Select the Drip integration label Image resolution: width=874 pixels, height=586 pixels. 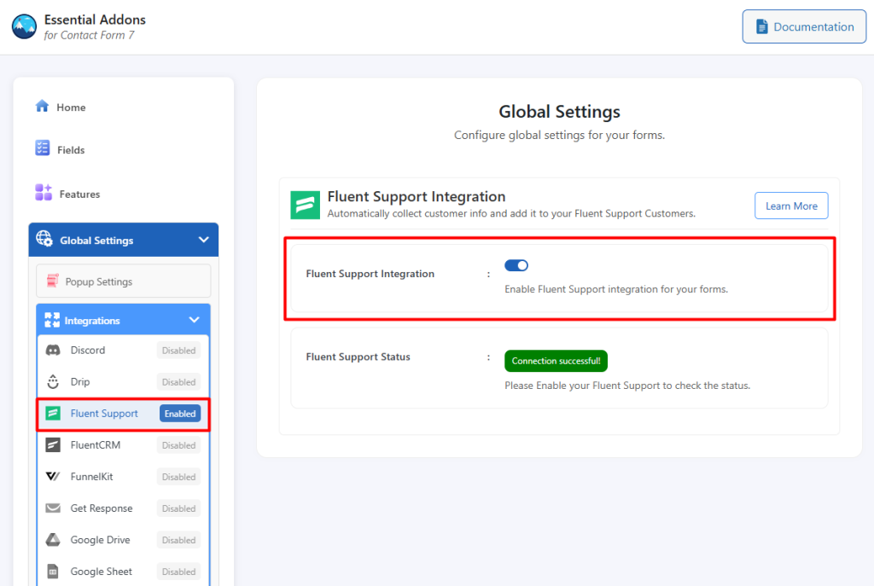point(79,381)
